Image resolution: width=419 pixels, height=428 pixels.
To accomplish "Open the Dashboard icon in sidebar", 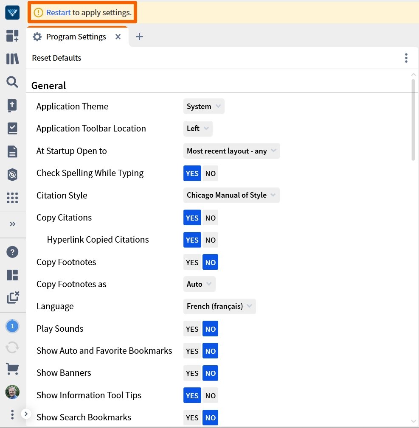I will click(12, 36).
